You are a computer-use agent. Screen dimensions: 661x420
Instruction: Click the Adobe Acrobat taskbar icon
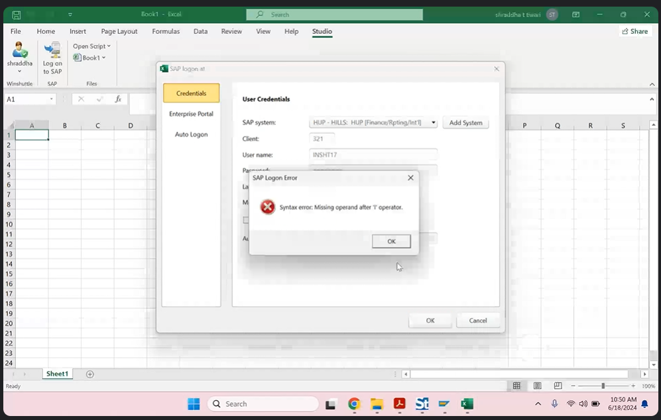pyautogui.click(x=399, y=404)
